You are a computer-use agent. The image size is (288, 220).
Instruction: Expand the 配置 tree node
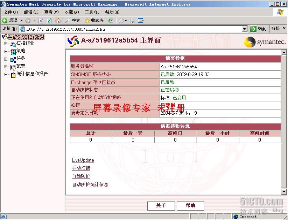point(6,67)
